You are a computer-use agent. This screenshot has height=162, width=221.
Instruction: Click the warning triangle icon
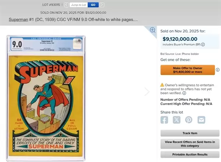tap(162, 85)
